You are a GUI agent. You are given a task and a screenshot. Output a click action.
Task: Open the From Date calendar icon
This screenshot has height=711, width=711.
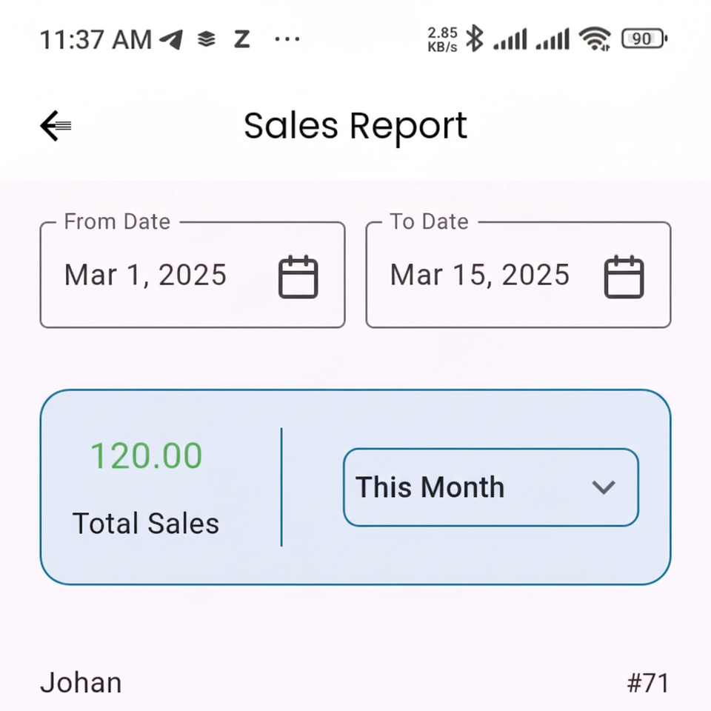[298, 277]
